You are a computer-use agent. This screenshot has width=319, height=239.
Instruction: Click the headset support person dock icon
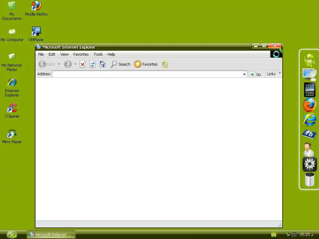coord(309,149)
